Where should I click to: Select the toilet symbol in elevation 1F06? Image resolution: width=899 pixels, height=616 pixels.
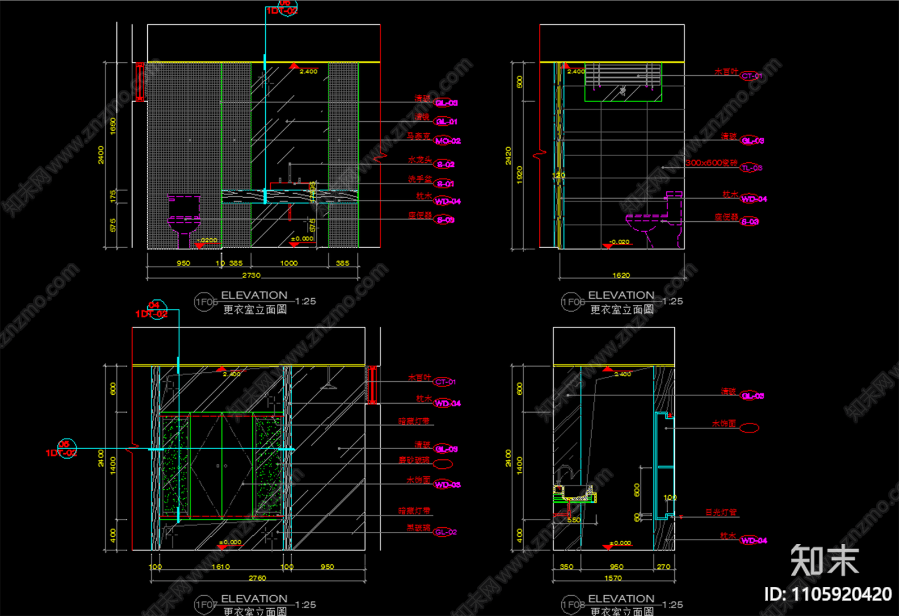coord(655,220)
